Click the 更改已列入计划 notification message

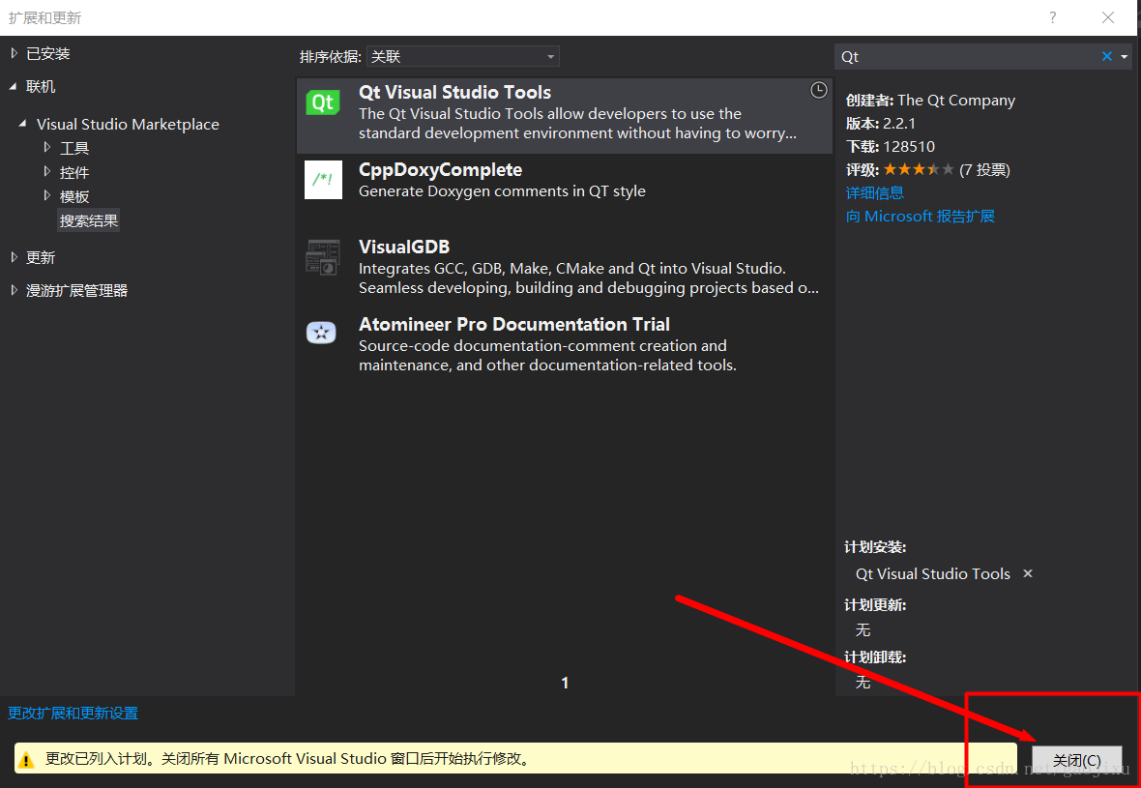(287, 760)
